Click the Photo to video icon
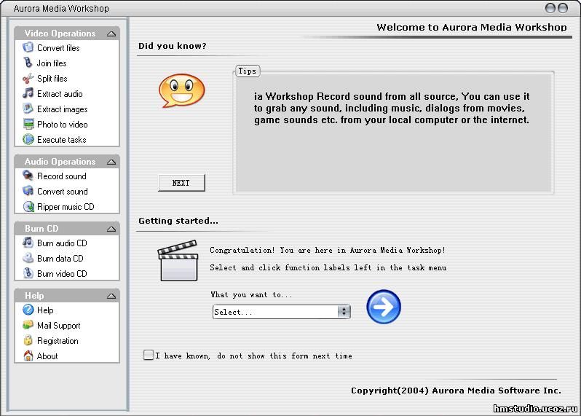The height and width of the screenshot is (416, 581). click(28, 124)
